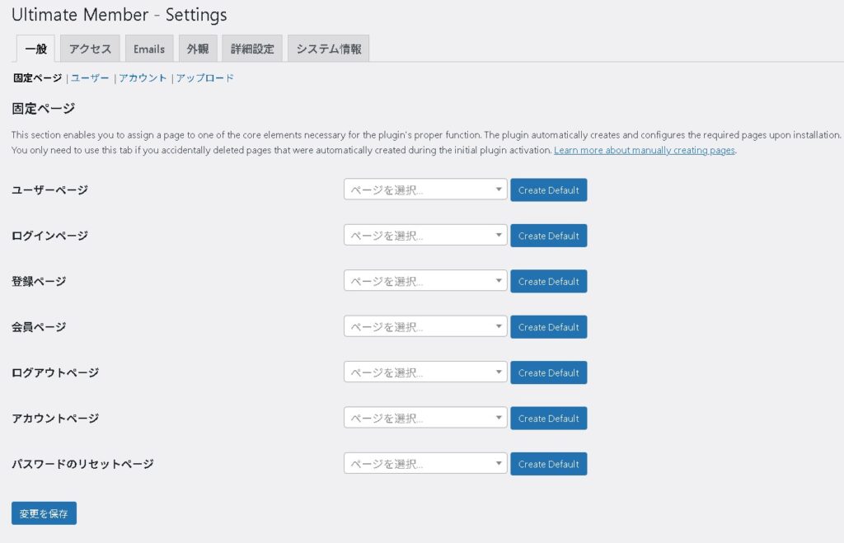The image size is (844, 543).
Task: Open the アクセス settings tab
Action: pyautogui.click(x=90, y=49)
